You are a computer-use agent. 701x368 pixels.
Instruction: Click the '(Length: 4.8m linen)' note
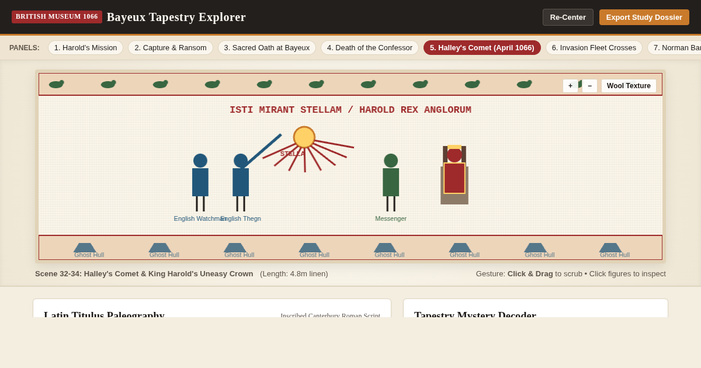[x=294, y=273]
